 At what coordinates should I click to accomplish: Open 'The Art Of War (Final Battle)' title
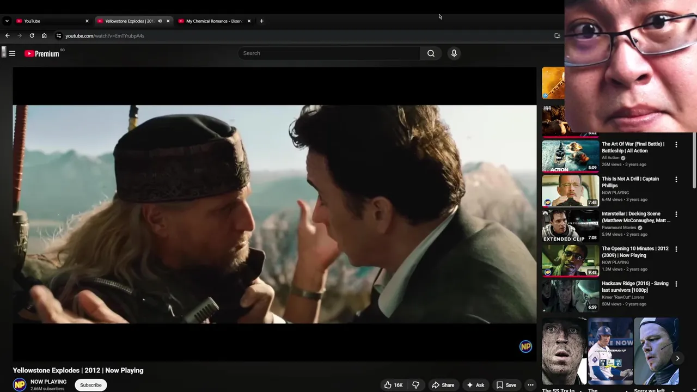pyautogui.click(x=633, y=148)
